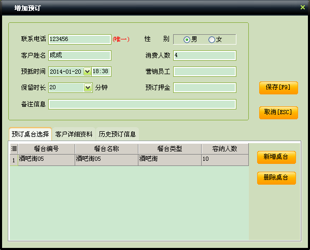
Task: Open the 历史预订信息 tab
Action: point(117,134)
